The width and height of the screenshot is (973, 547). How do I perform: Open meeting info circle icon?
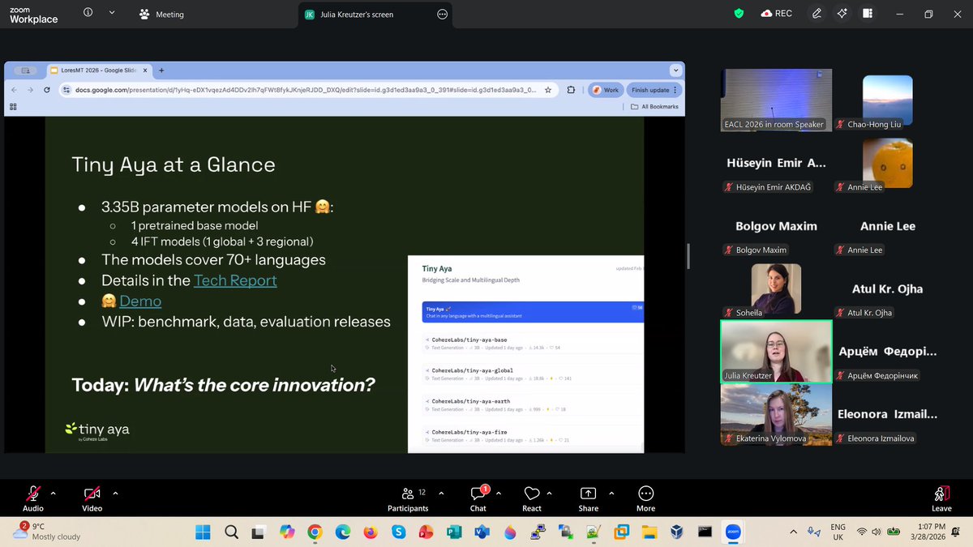pyautogui.click(x=88, y=13)
